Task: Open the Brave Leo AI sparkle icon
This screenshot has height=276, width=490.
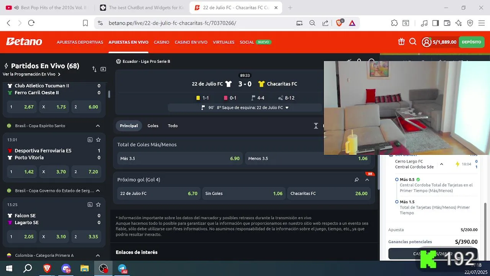Action: tap(459, 23)
